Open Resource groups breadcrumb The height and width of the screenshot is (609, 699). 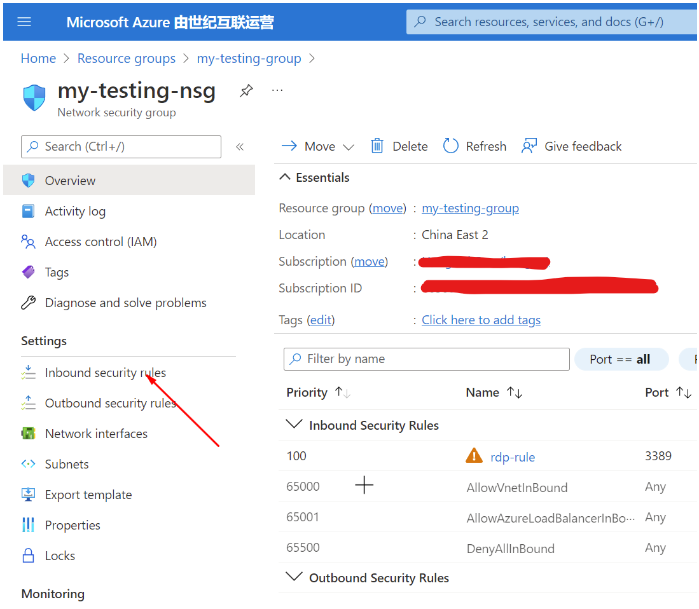click(127, 58)
